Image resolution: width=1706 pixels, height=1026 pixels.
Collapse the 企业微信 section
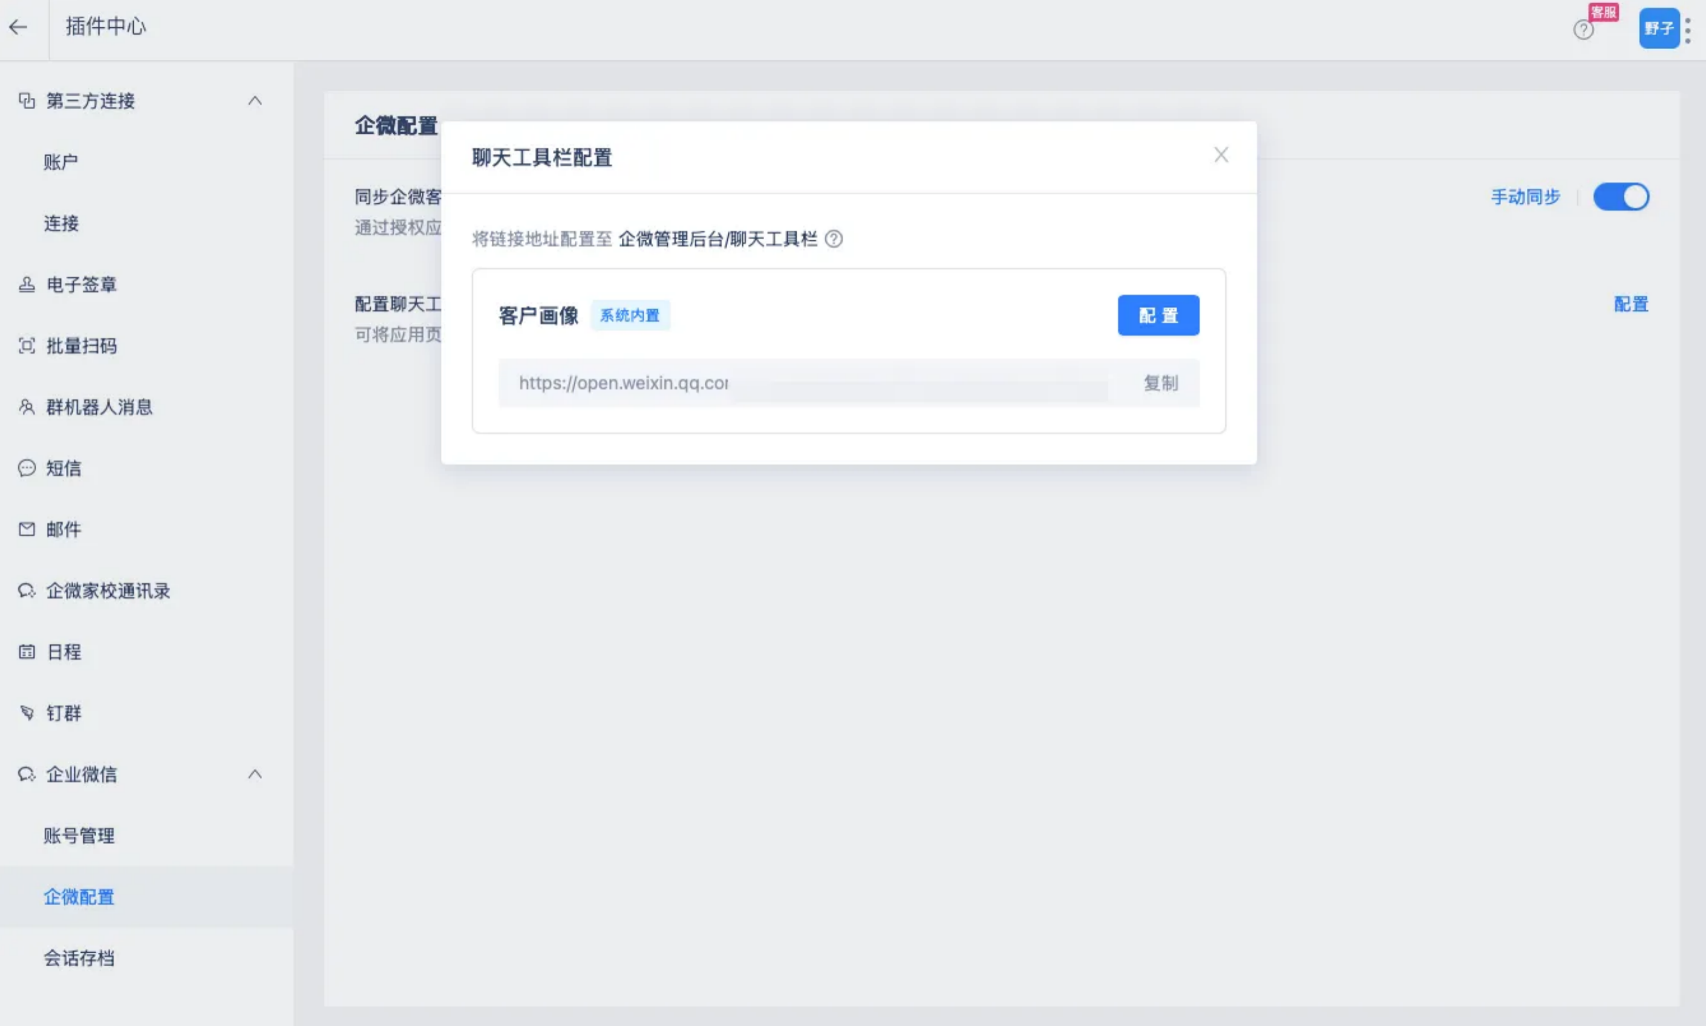[254, 774]
